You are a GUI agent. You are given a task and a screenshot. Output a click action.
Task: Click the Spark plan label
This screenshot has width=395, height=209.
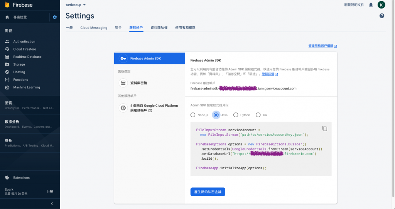click(9, 190)
